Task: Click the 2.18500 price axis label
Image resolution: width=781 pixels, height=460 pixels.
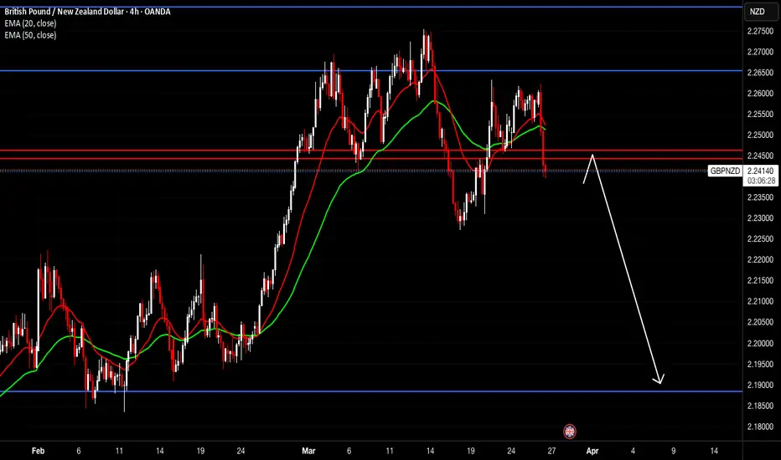Action: coord(760,406)
